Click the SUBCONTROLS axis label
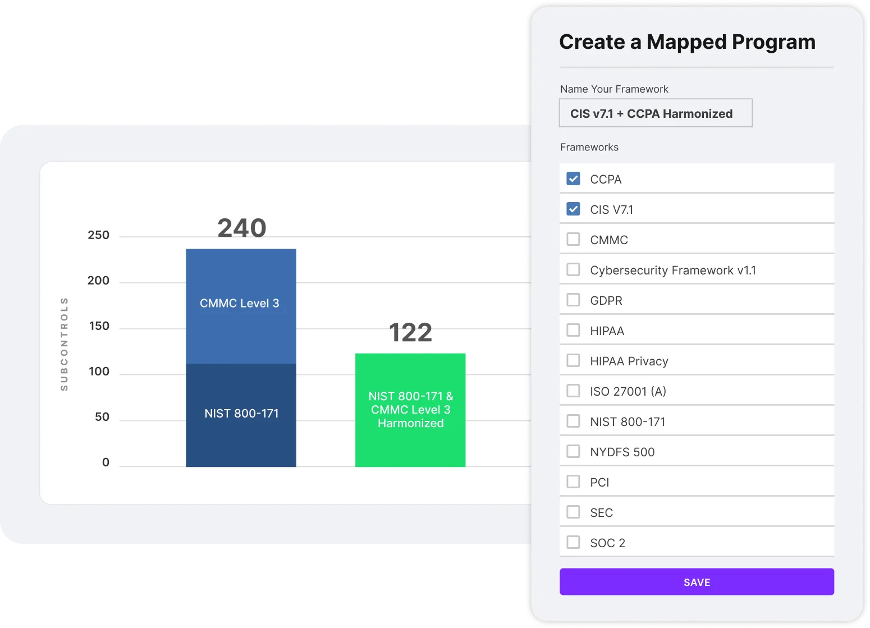This screenshot has height=628, width=870. 64,344
